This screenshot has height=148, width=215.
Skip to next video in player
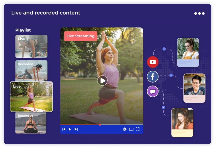[76, 129]
